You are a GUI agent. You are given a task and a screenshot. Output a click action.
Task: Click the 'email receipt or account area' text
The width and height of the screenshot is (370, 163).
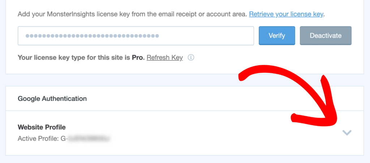tap(205, 15)
